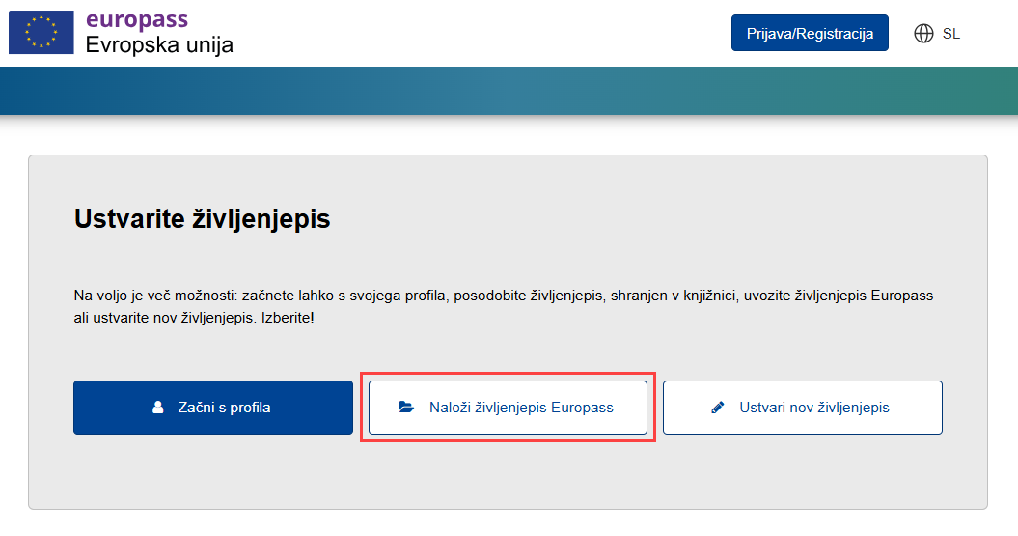Click the blue-green gradient banner
The width and height of the screenshot is (1018, 536).
click(x=509, y=91)
